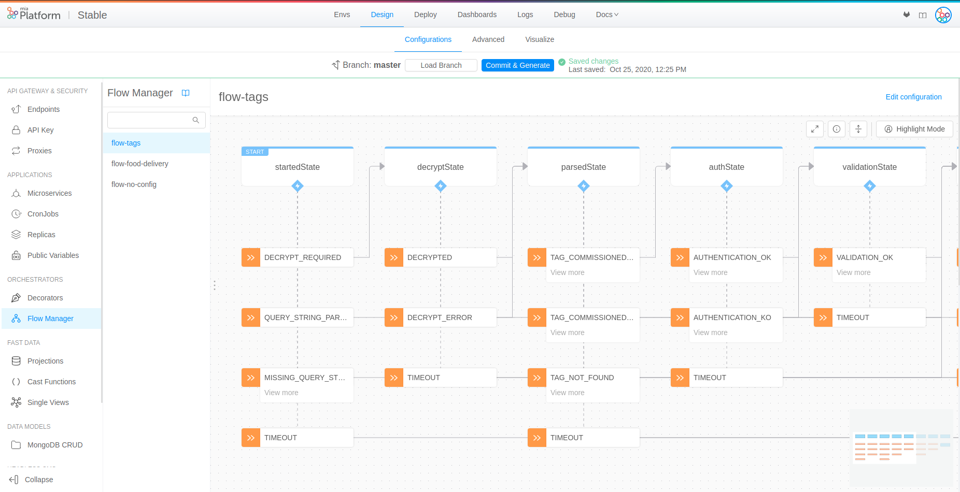Select Microservices in the Applications sidebar
960x492 pixels.
pos(50,193)
